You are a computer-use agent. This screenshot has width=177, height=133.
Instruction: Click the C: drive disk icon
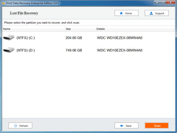[x=9, y=38]
